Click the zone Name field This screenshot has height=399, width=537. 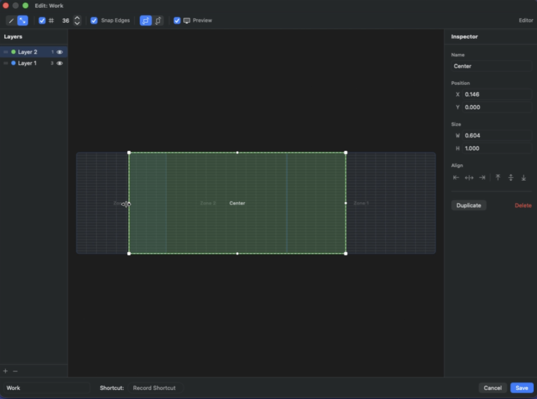tap(491, 66)
